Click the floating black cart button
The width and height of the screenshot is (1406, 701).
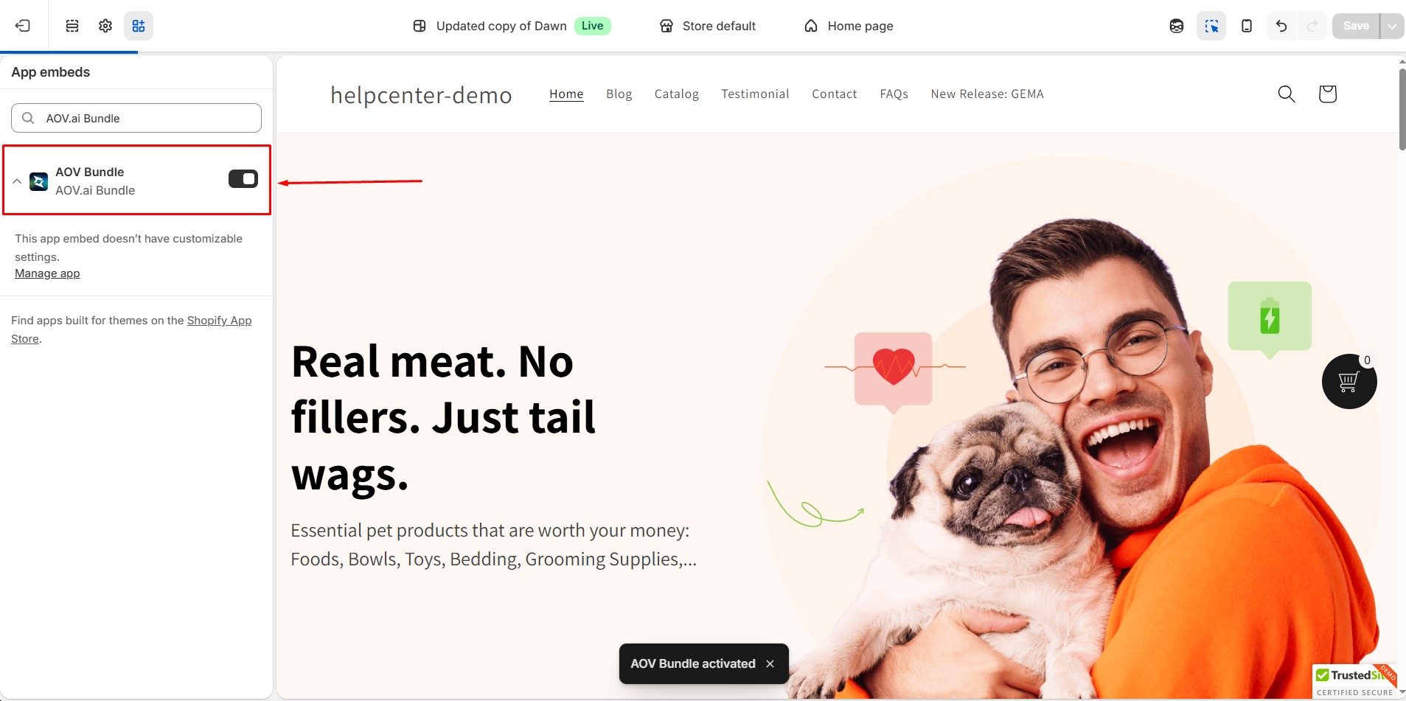[x=1349, y=381]
